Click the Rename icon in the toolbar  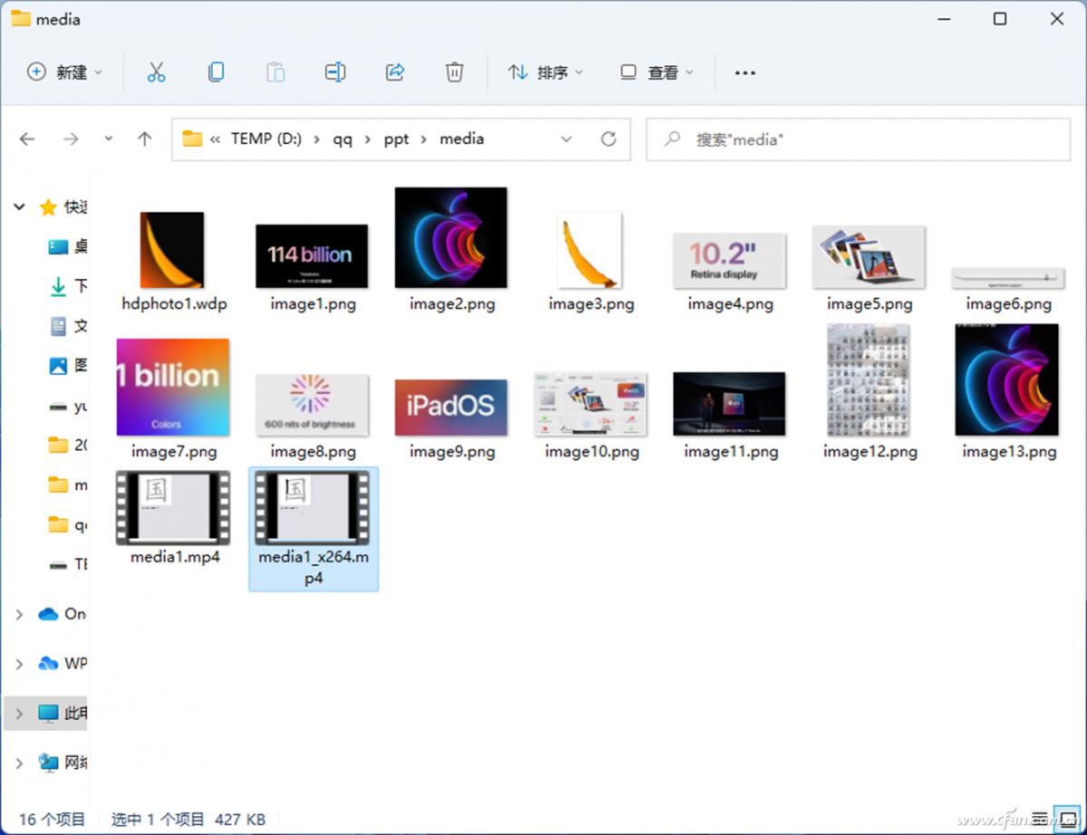click(335, 72)
